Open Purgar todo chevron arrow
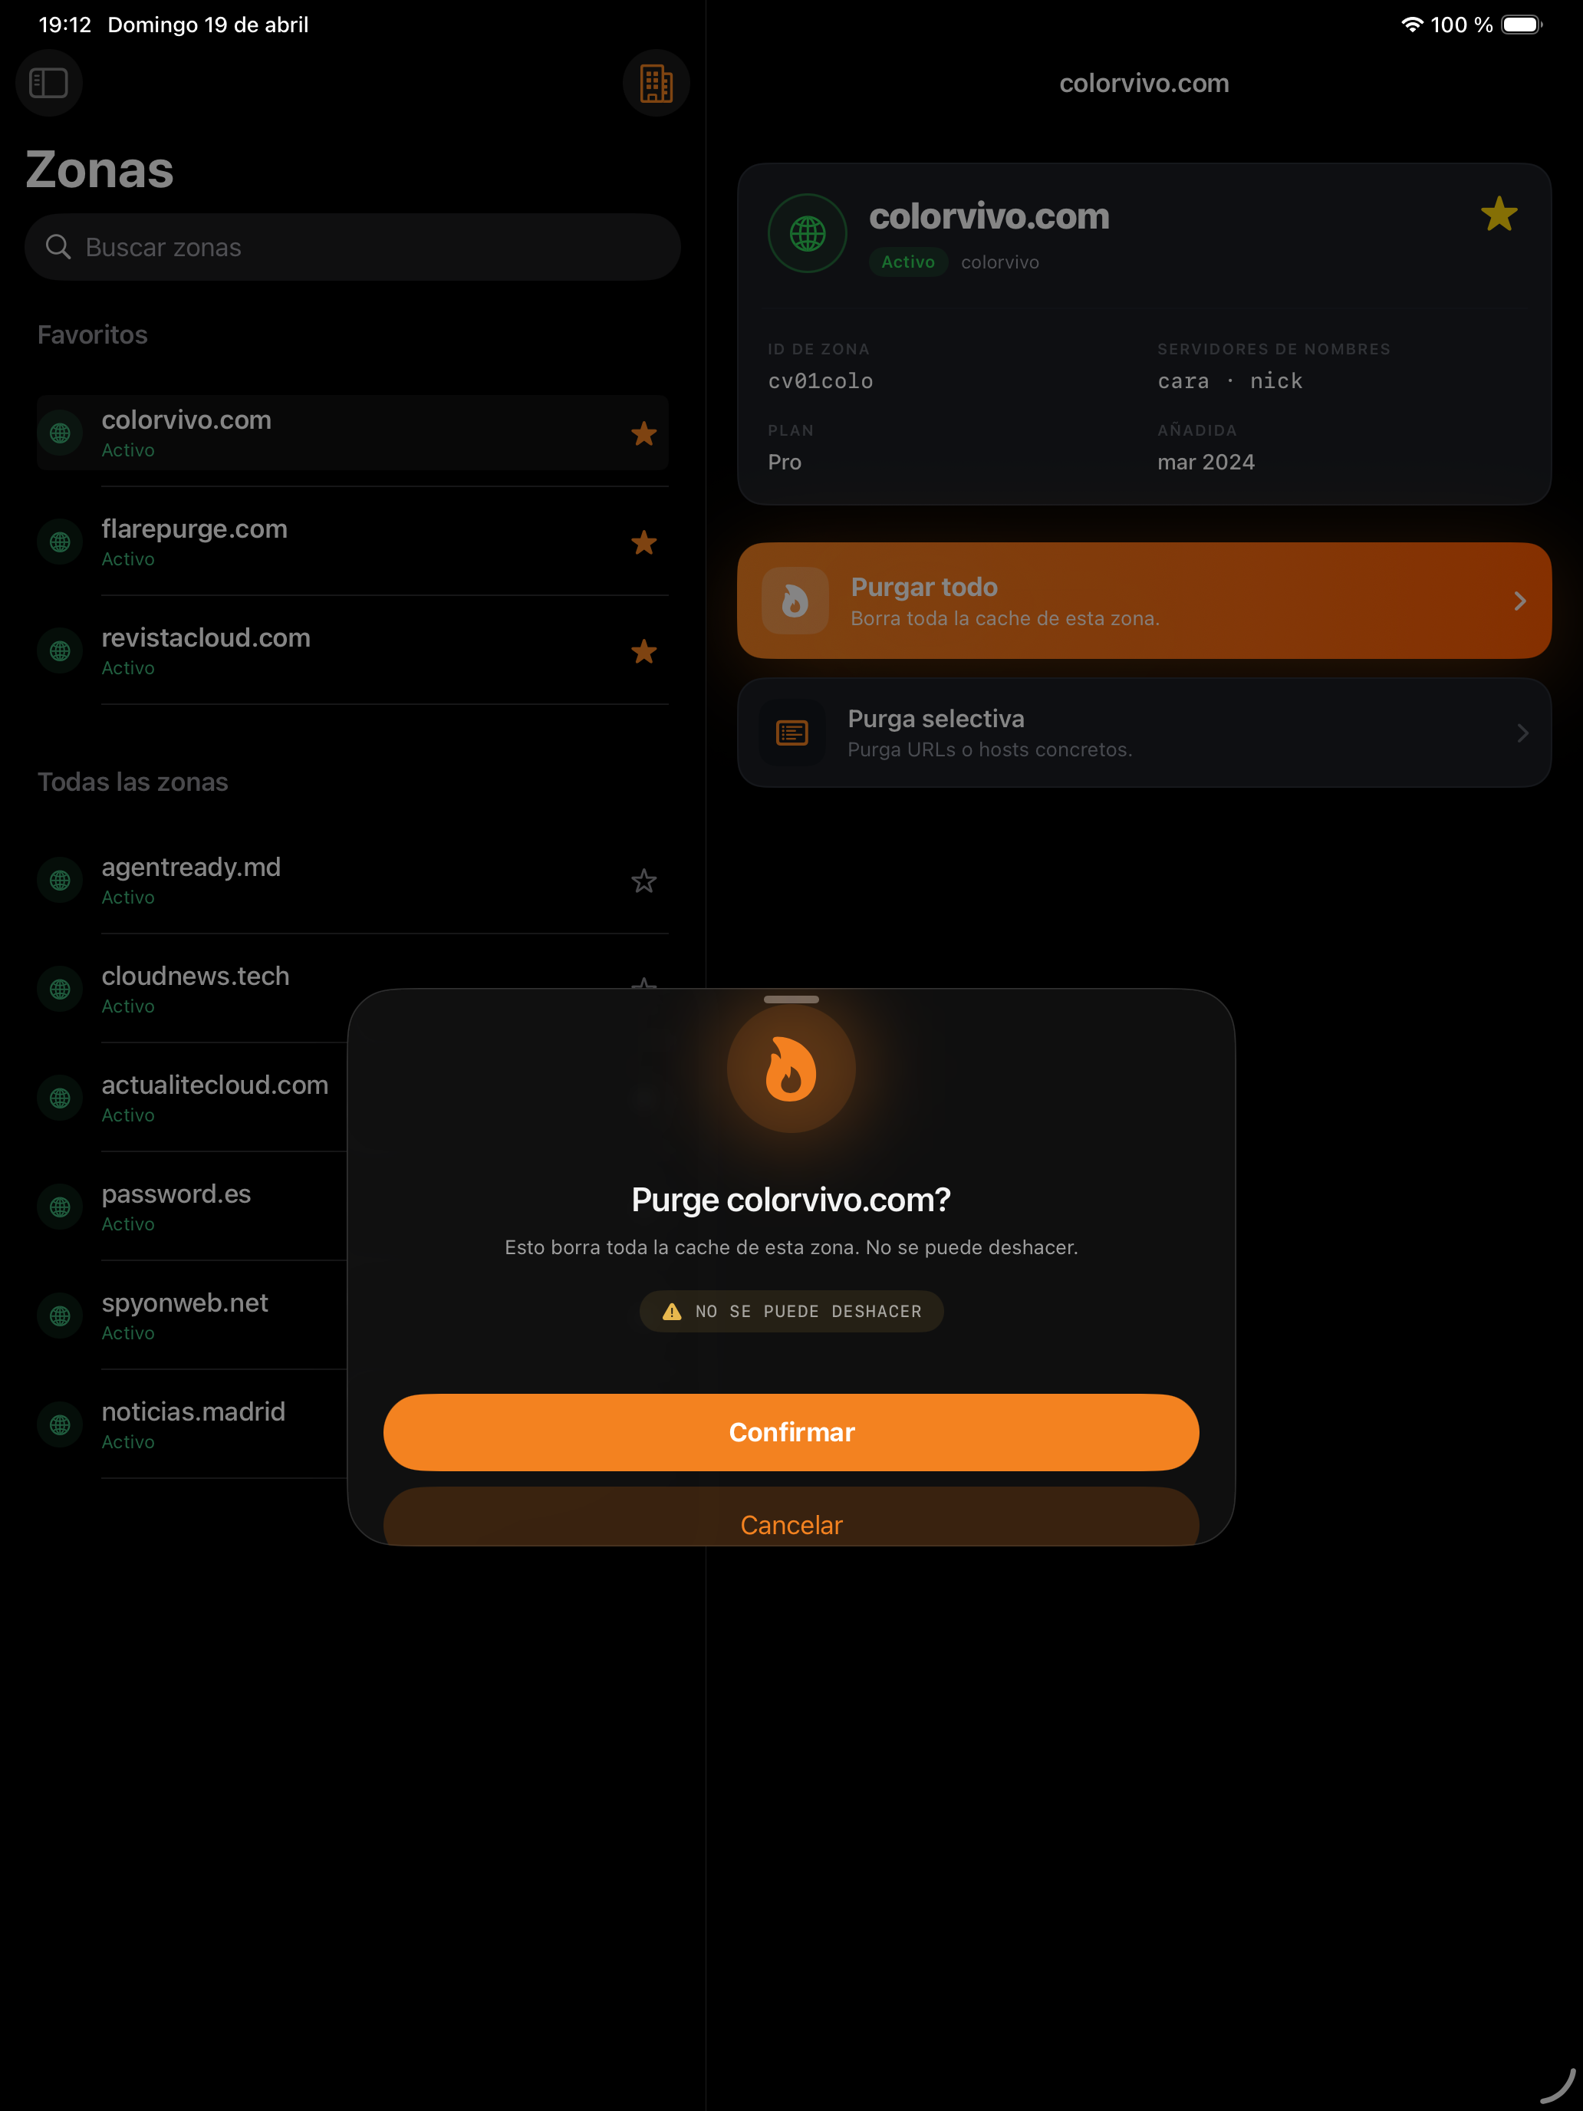This screenshot has width=1583, height=2111. pyautogui.click(x=1520, y=601)
